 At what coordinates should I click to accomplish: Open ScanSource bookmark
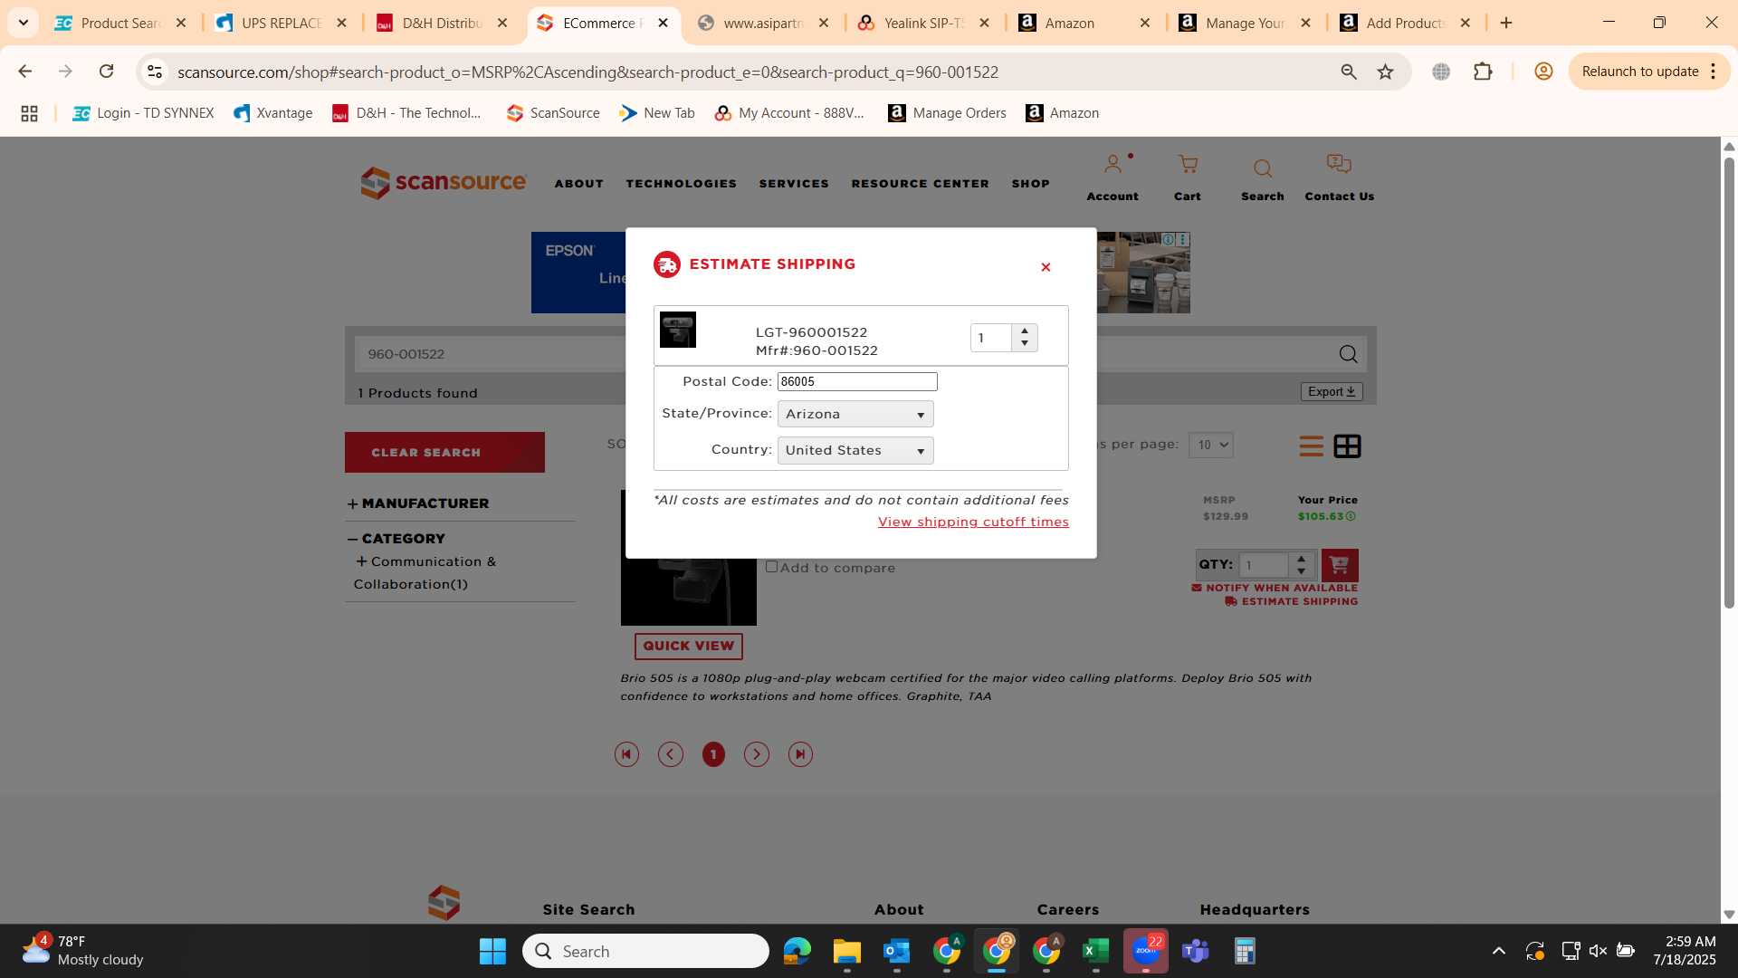coord(553,113)
